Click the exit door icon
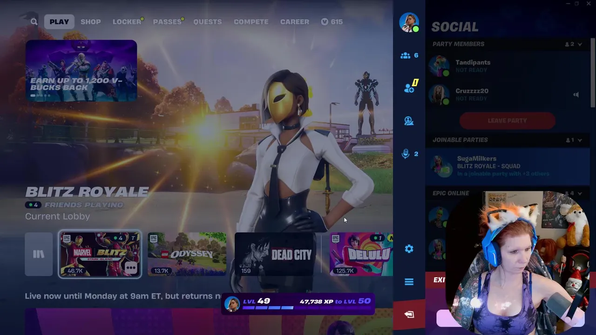The image size is (596, 335). click(x=409, y=315)
